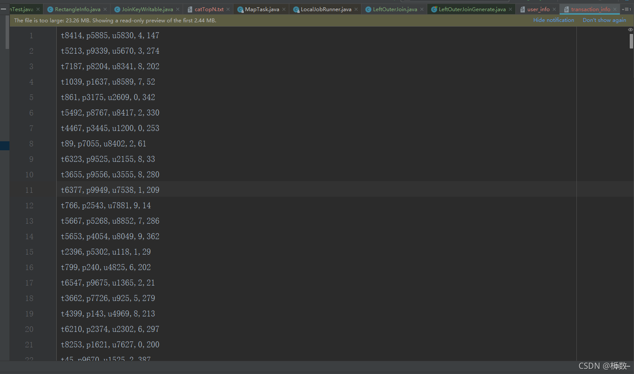Click line number 11 in the gutter
Viewport: 634px width, 374px height.
[x=29, y=190]
